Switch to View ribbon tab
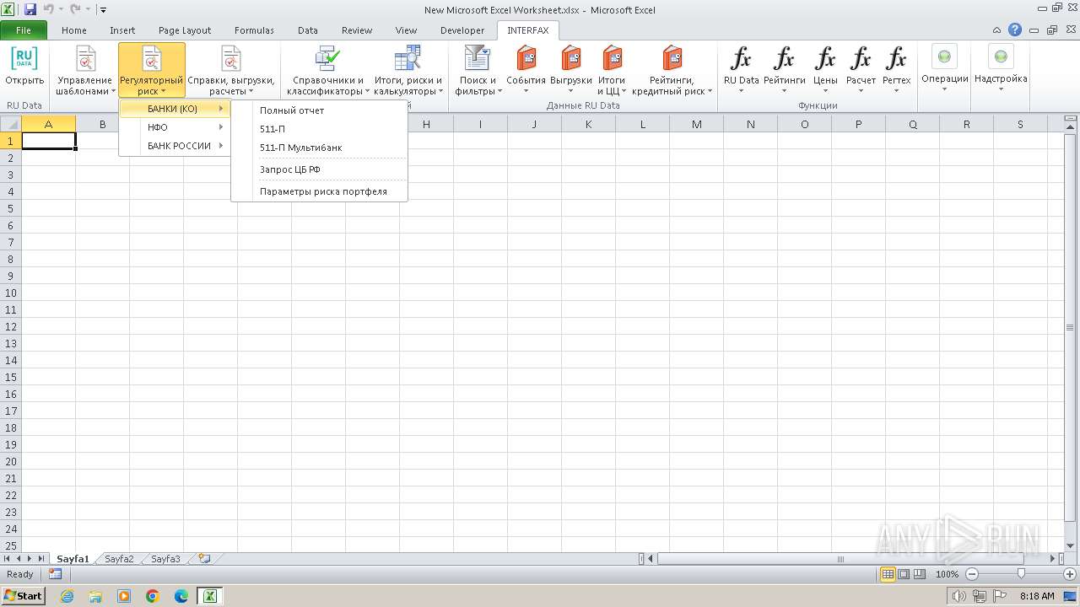Image resolution: width=1080 pixels, height=607 pixels. [407, 30]
